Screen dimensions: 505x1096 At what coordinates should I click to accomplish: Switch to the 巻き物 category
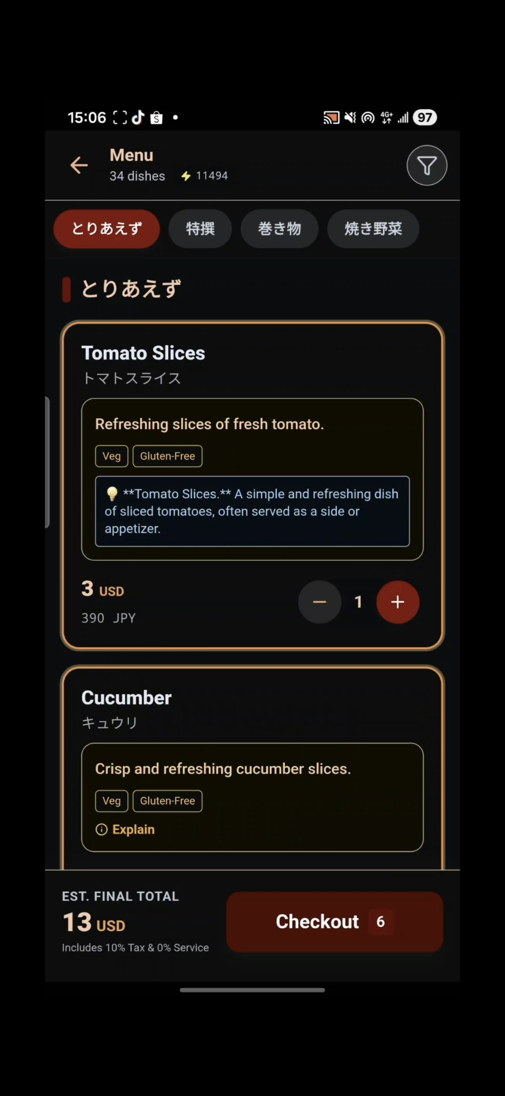[x=280, y=229]
